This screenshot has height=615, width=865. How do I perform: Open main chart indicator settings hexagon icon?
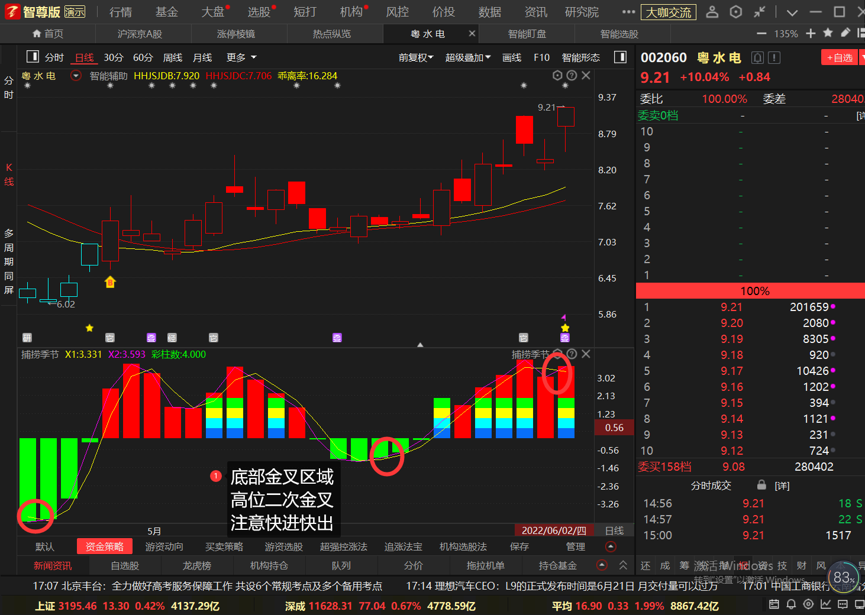click(557, 75)
